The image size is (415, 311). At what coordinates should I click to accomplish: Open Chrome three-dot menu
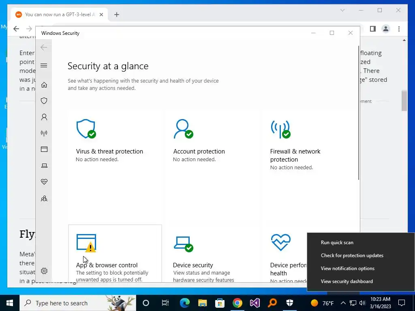click(x=399, y=29)
